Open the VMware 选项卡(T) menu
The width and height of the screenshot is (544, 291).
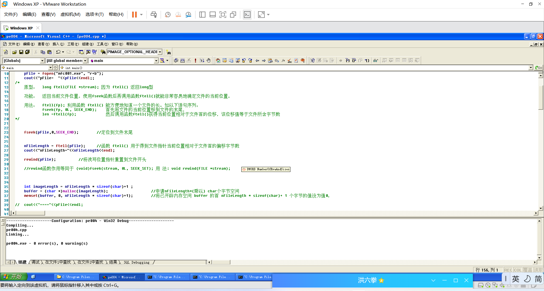point(95,14)
